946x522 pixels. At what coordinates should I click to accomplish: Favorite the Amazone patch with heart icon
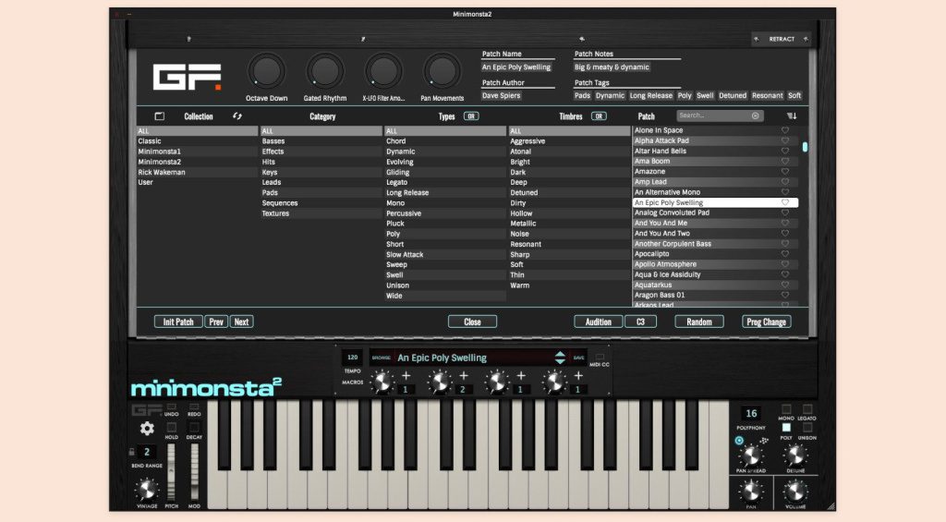[784, 172]
